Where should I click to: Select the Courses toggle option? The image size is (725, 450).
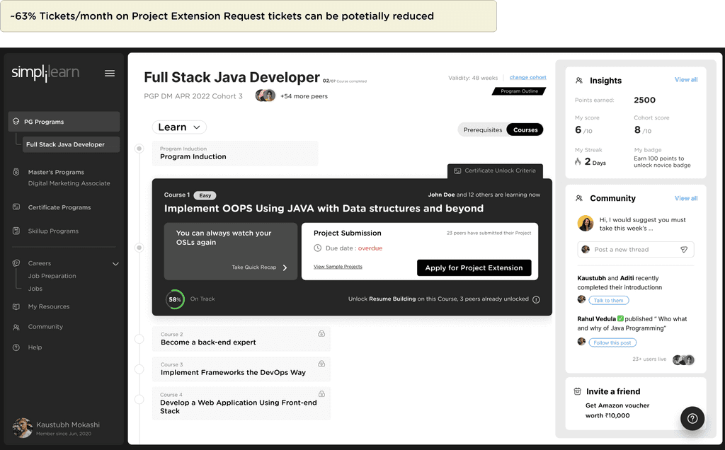pyautogui.click(x=525, y=129)
